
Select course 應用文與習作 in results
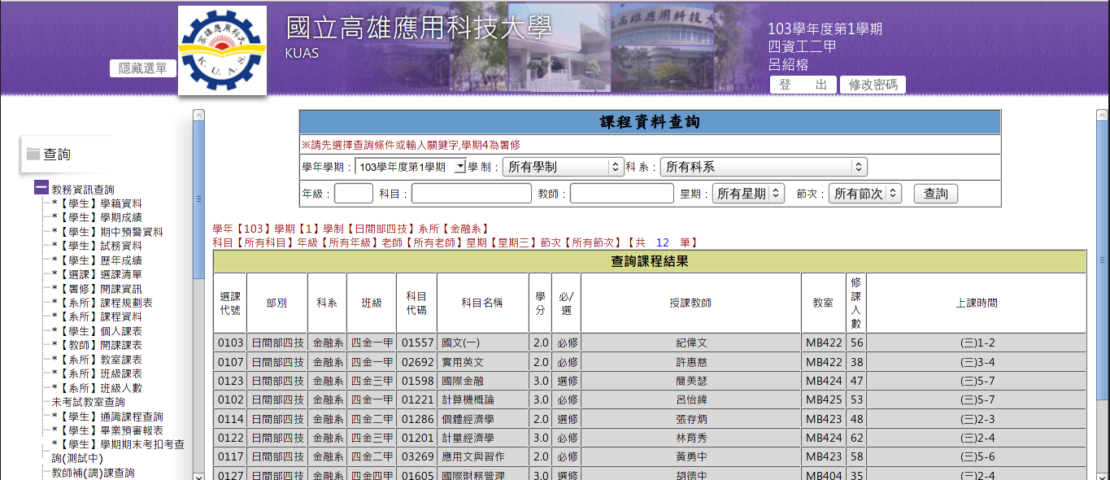pos(472,456)
